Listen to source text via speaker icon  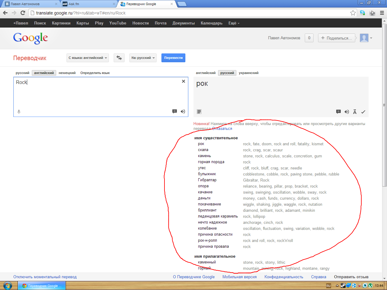point(183,111)
